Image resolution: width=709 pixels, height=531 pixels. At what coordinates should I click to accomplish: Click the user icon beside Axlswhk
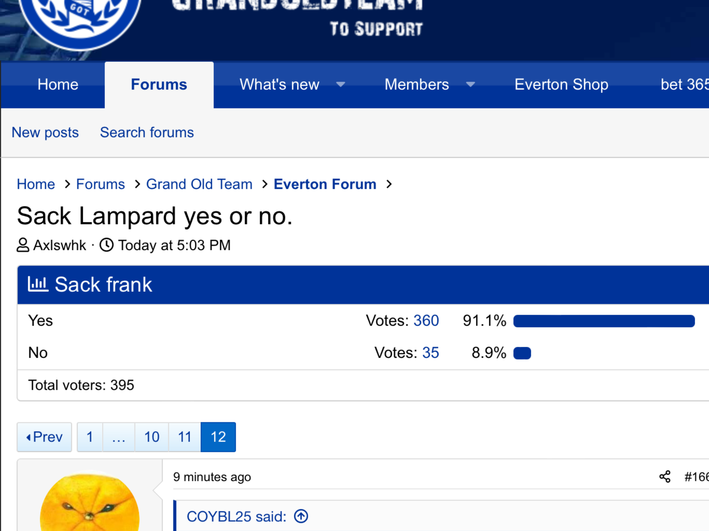(23, 245)
